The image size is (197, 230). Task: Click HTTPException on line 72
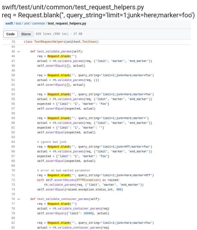pos(88,180)
